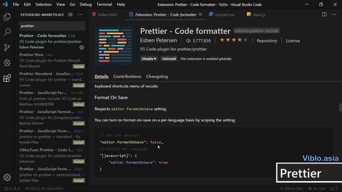Open the Explorer view in activity bar
This screenshot has width=342, height=192.
tap(7, 17)
